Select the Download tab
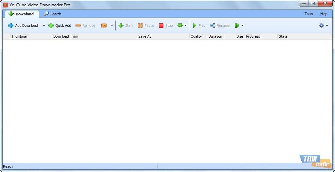335x172 pixels. click(22, 14)
